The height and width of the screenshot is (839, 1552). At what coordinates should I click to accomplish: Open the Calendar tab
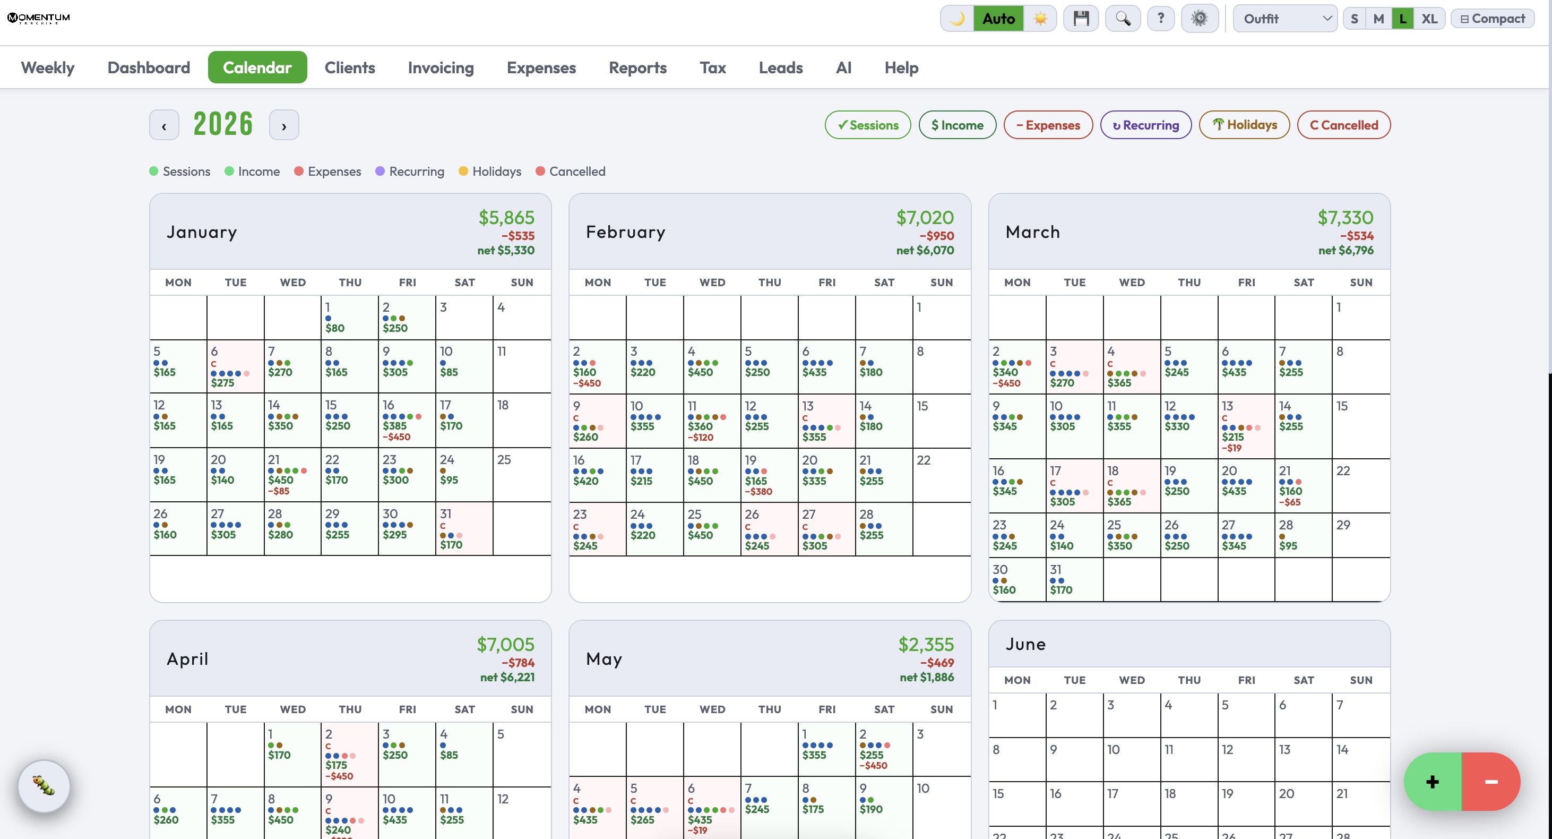pyautogui.click(x=257, y=67)
